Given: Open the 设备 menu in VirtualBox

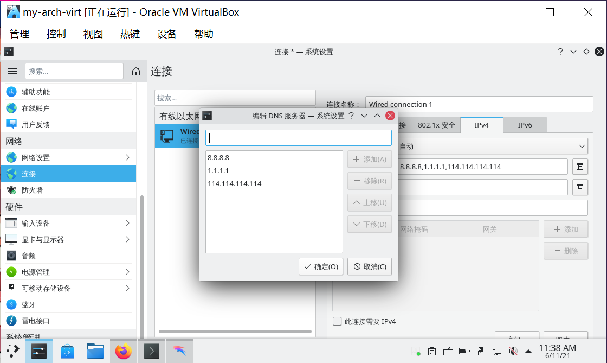Looking at the screenshot, I should [x=166, y=34].
